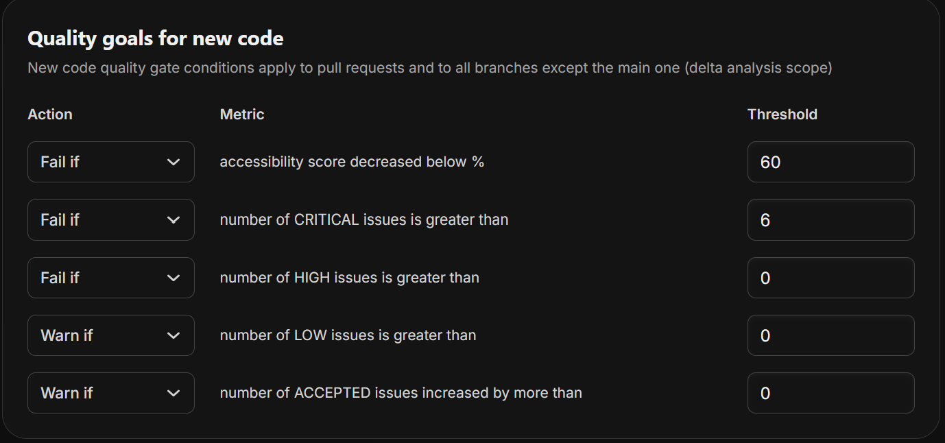The image size is (945, 443).
Task: Open the action dropdown for HIGH issues
Action: pyautogui.click(x=110, y=278)
